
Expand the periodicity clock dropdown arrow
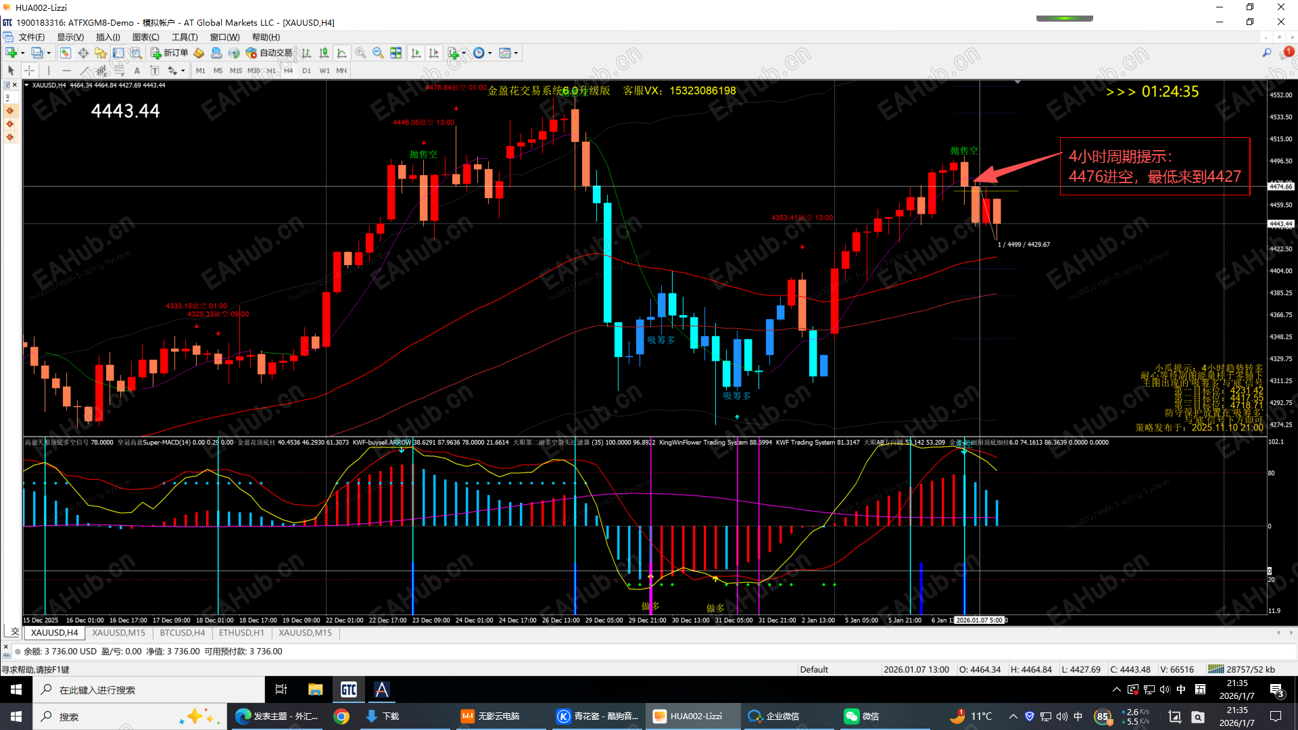click(x=491, y=53)
